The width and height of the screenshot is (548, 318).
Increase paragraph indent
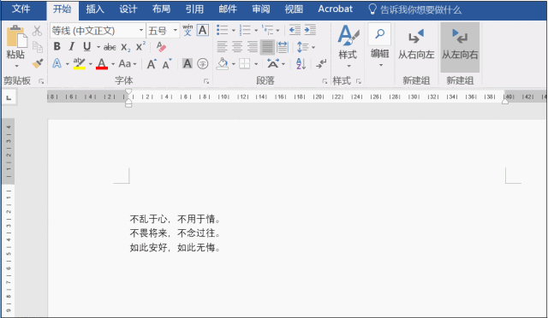[x=310, y=30]
